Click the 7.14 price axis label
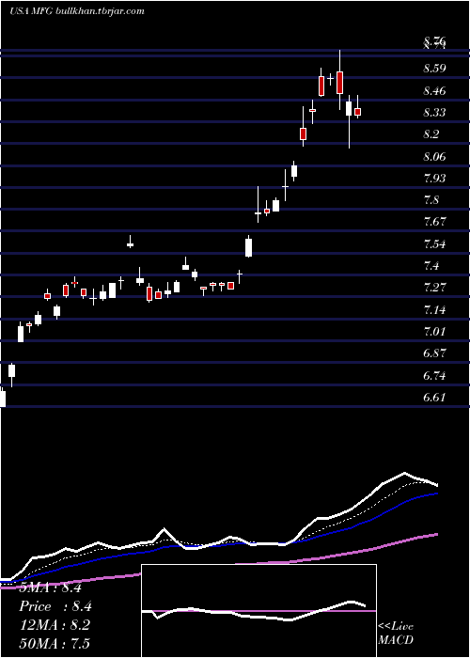This screenshot has height=658, width=470. coord(434,310)
